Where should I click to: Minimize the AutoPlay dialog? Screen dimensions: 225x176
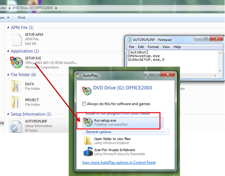coord(148,74)
